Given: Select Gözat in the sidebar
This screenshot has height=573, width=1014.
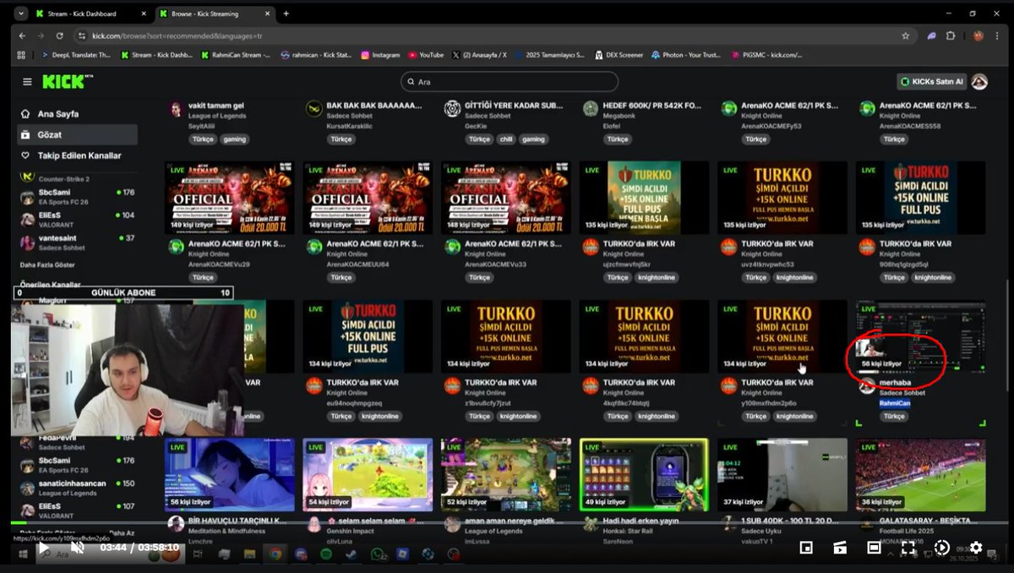Looking at the screenshot, I should click(77, 134).
